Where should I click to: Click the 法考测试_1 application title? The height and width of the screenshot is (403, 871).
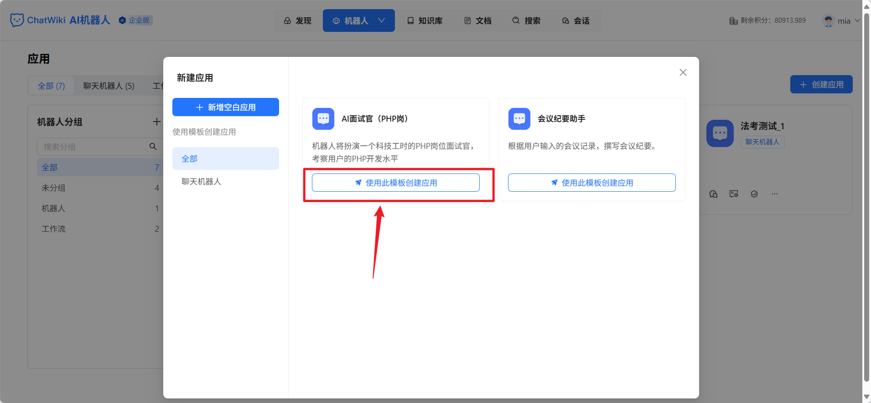(x=762, y=126)
